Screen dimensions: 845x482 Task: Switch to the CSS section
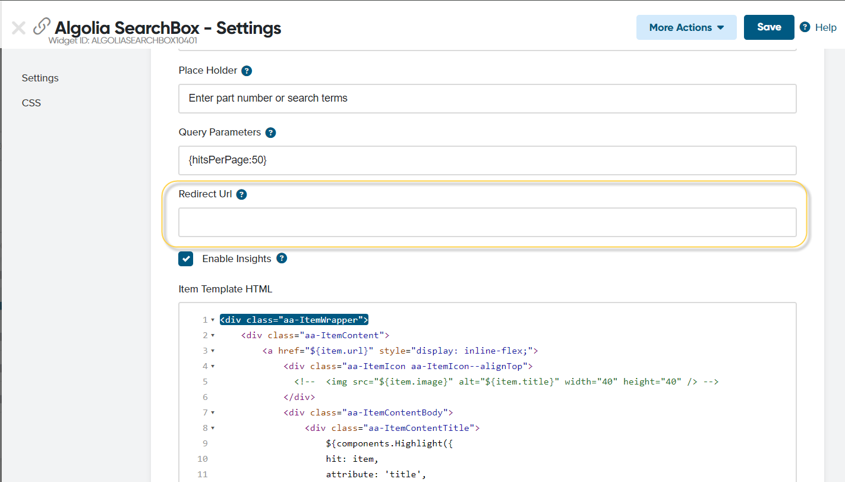(x=31, y=103)
